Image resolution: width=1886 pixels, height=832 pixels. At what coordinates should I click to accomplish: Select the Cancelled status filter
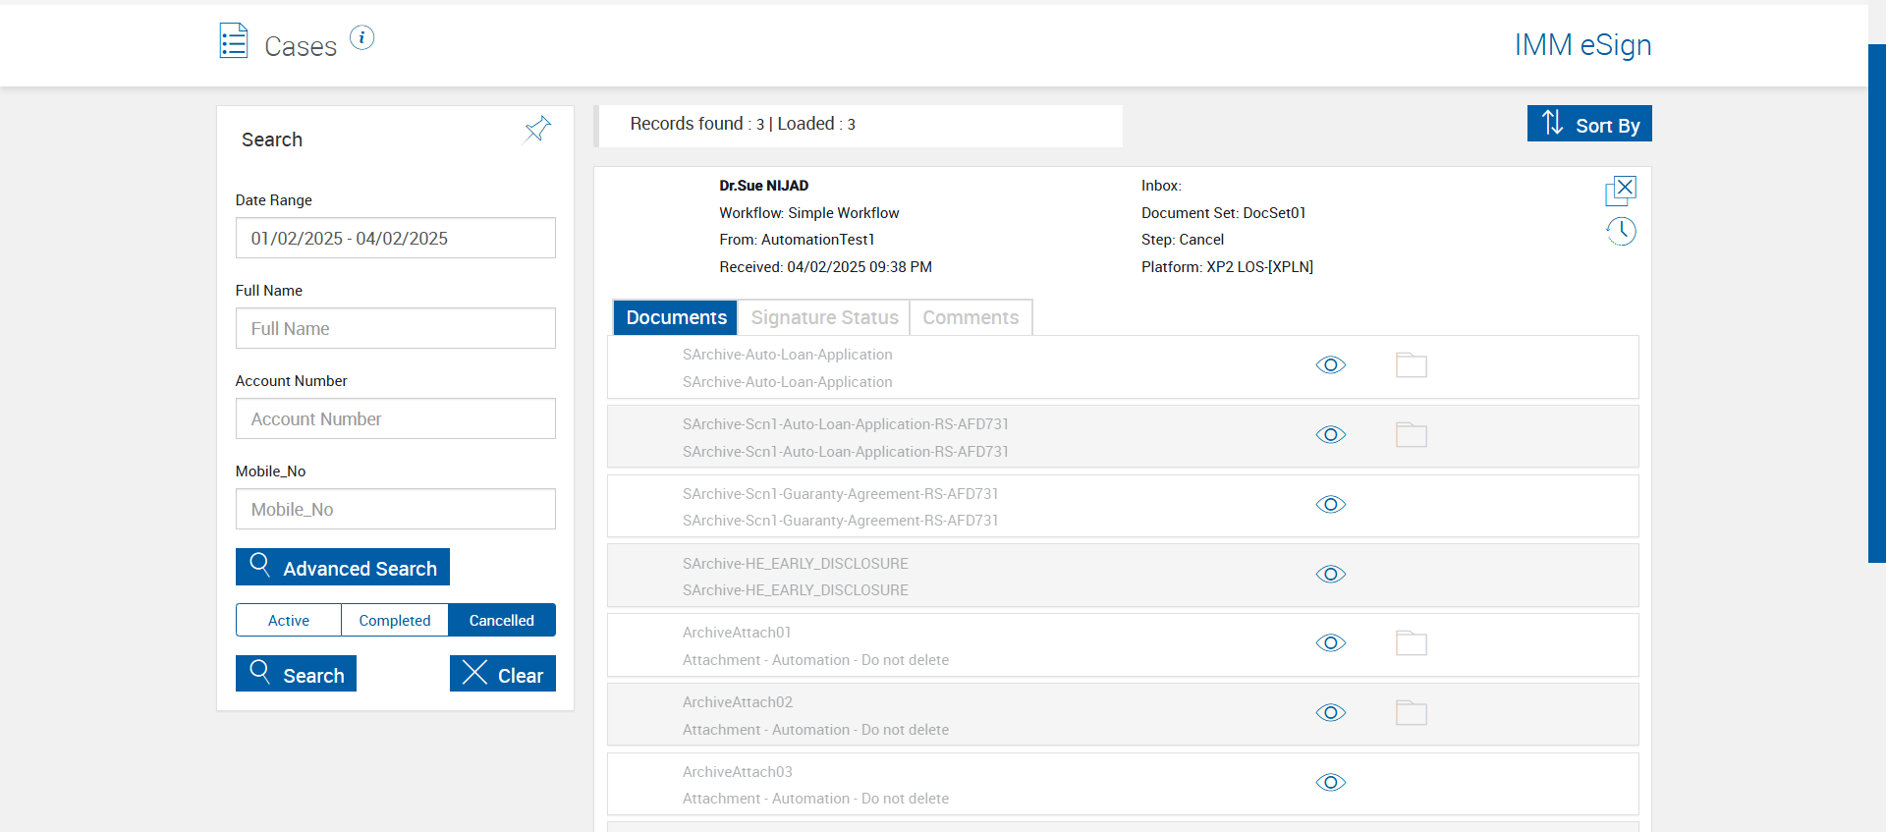[502, 620]
